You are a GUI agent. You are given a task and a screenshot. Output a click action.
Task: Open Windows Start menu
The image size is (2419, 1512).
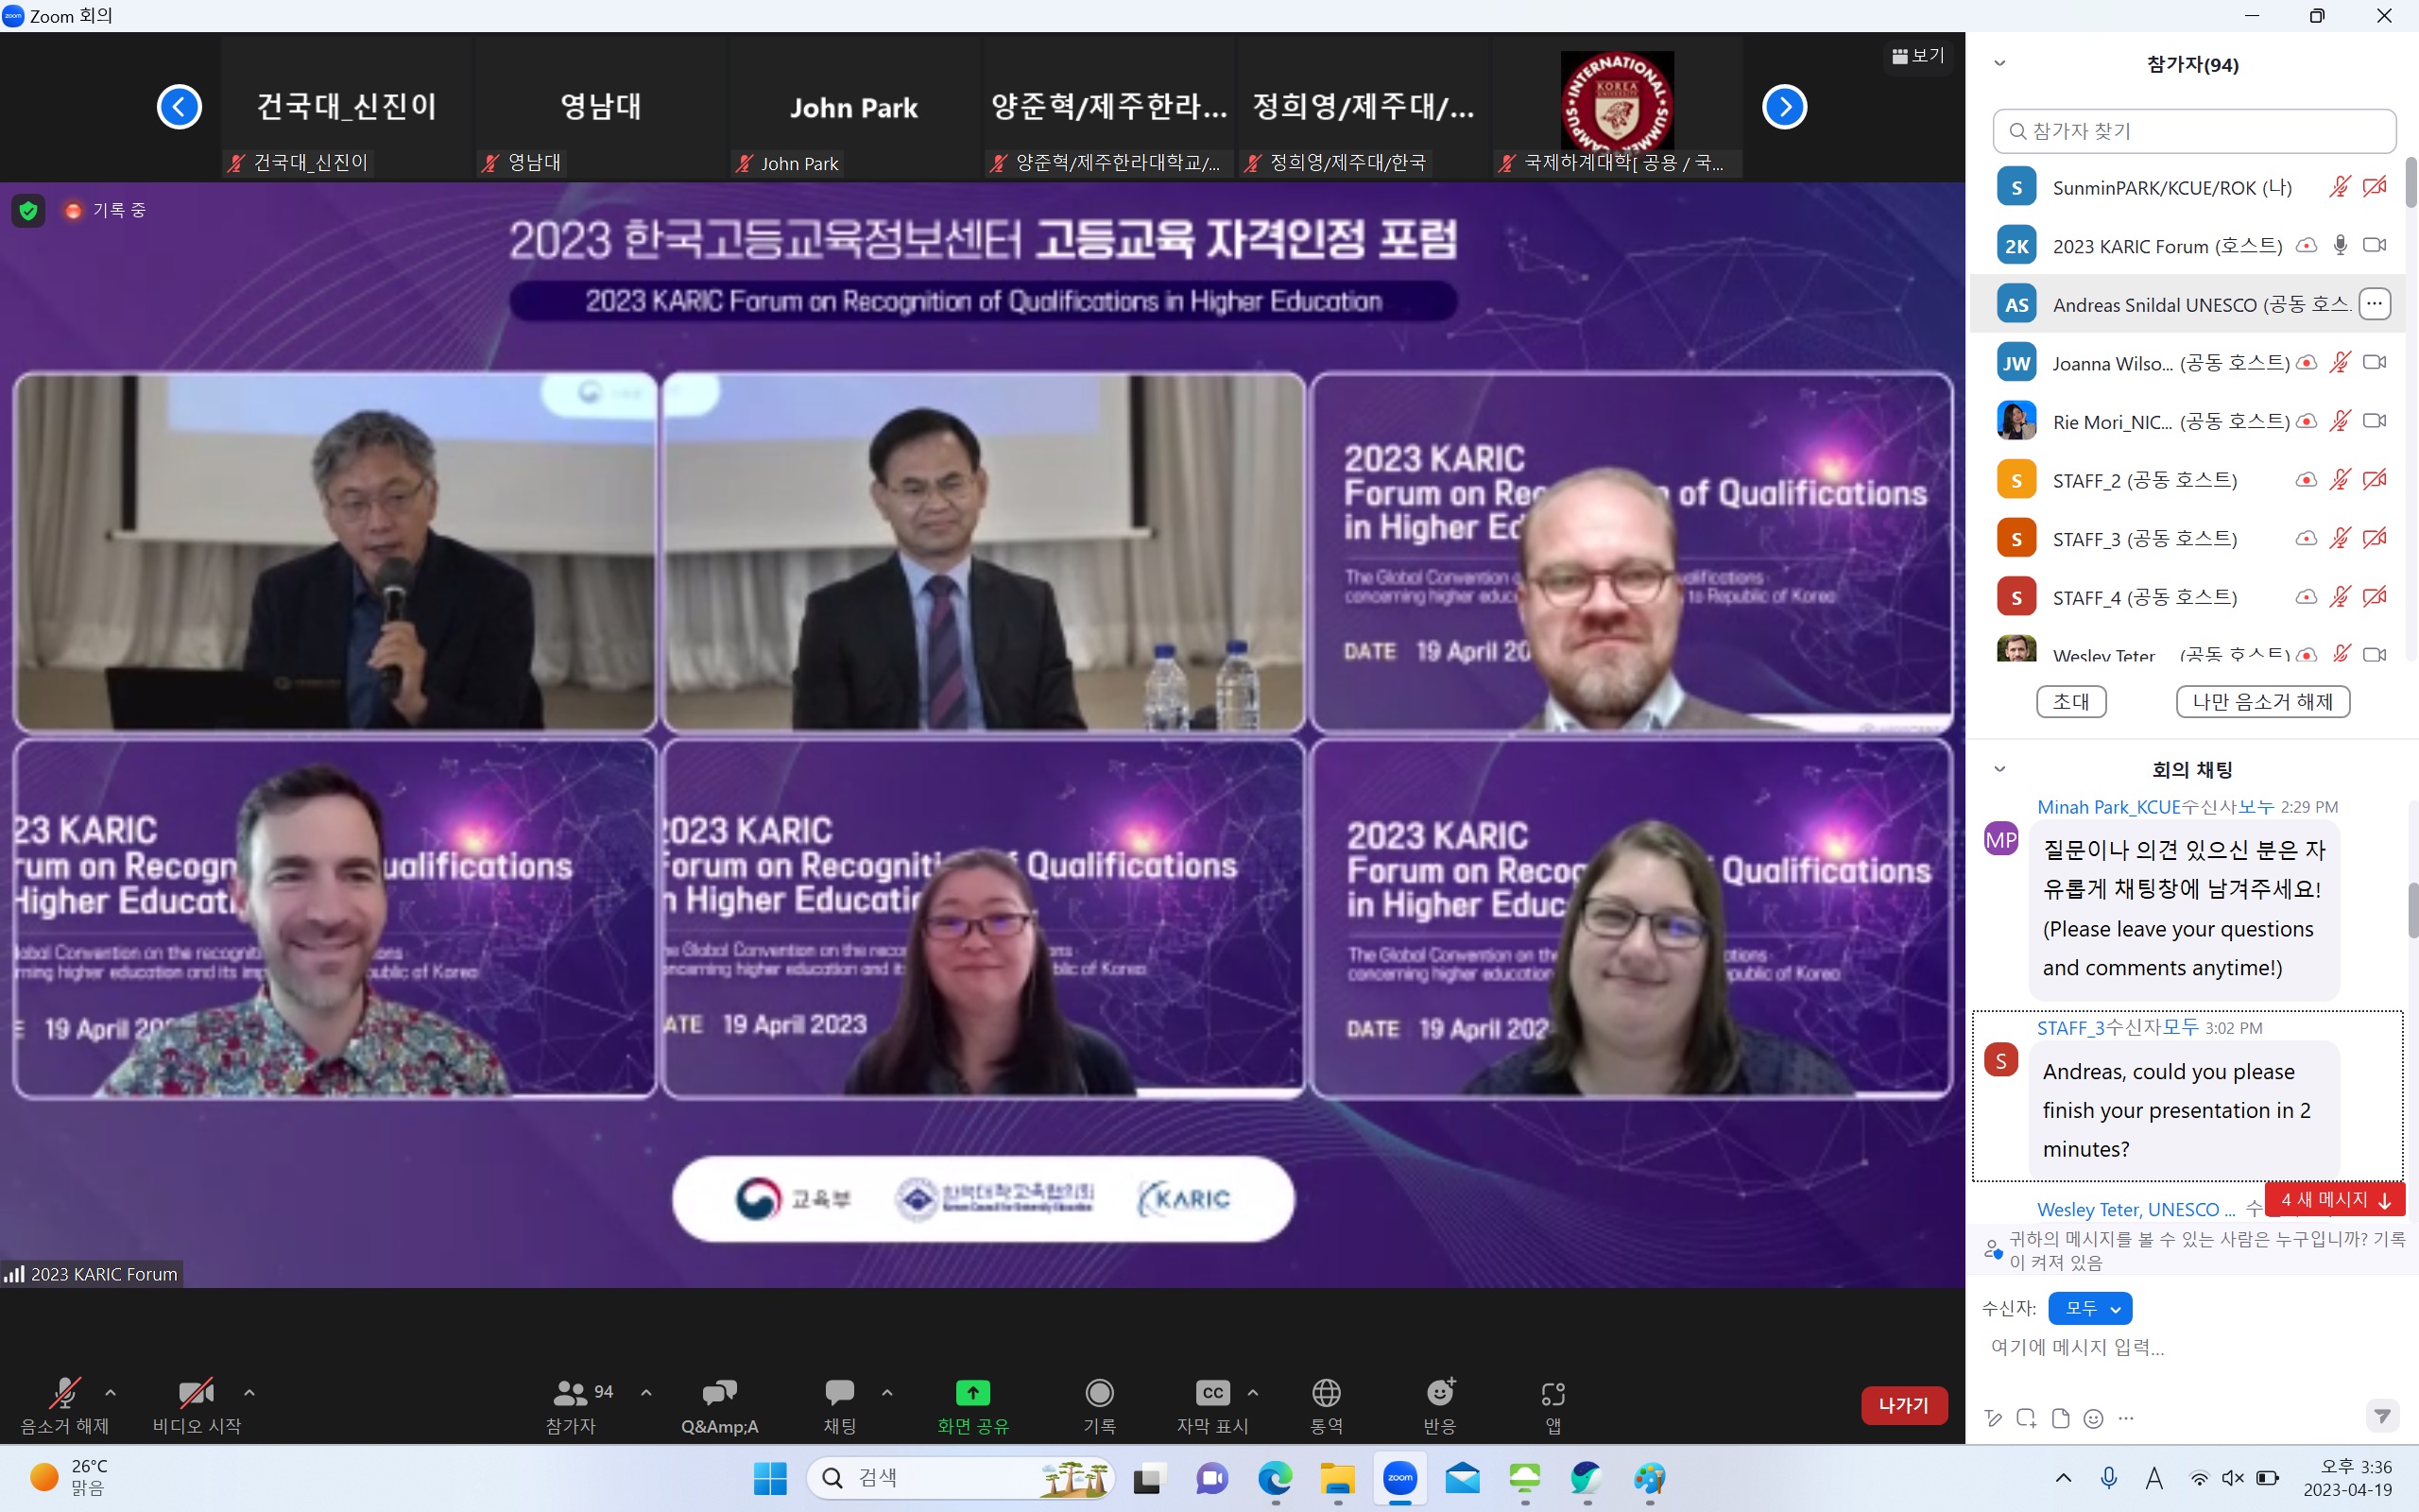[x=770, y=1478]
